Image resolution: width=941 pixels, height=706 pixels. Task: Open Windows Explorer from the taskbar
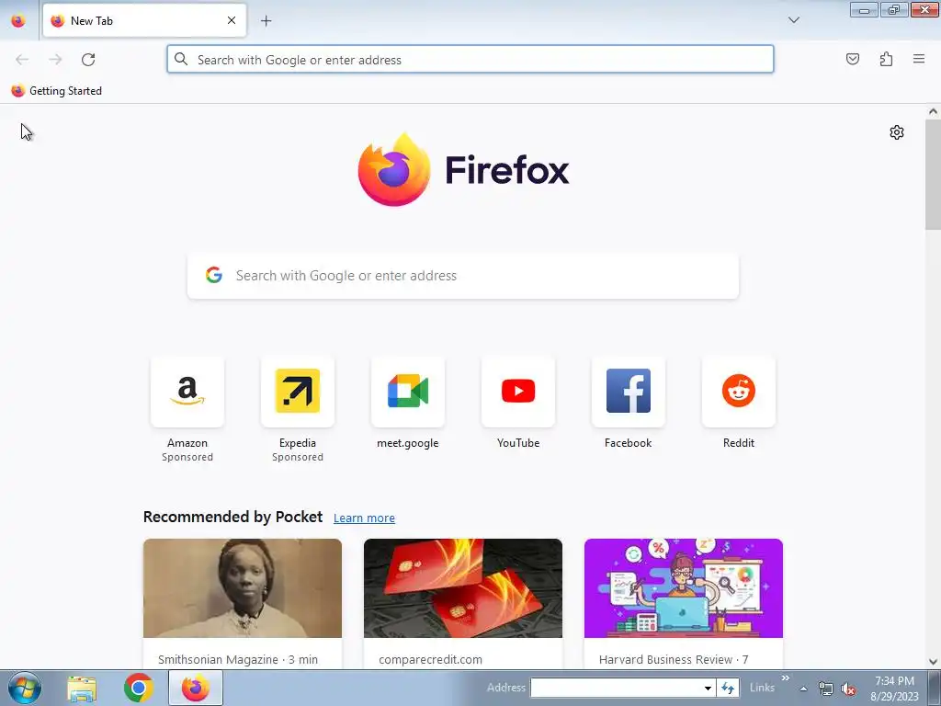click(x=82, y=688)
